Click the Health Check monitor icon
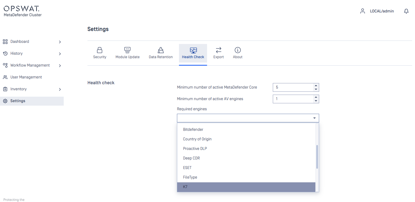The height and width of the screenshot is (202, 415). (193, 50)
